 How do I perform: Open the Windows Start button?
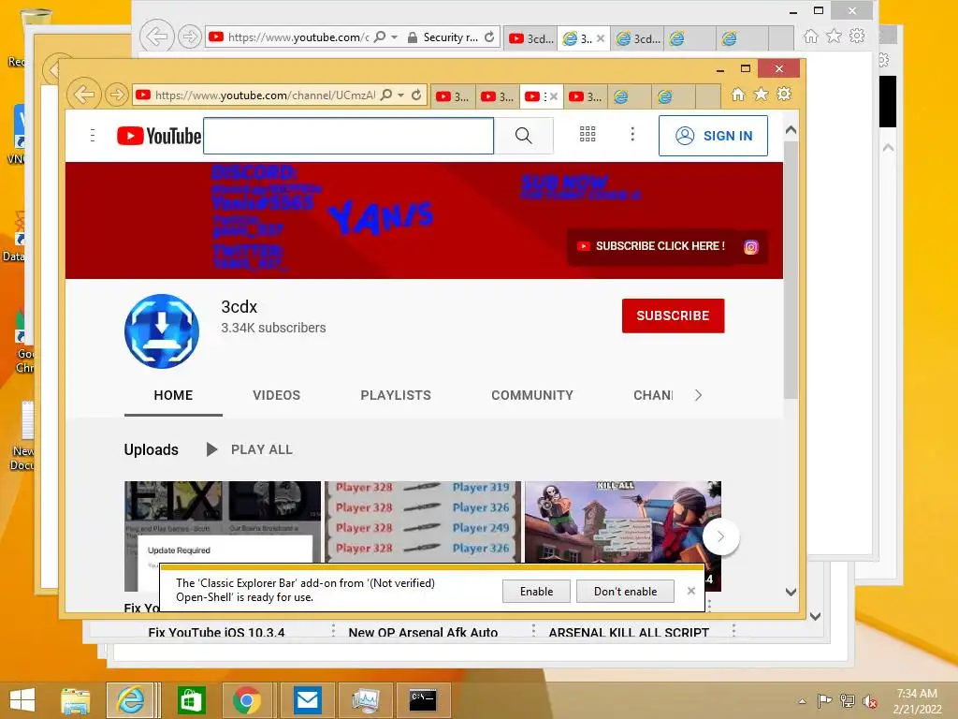click(x=22, y=700)
